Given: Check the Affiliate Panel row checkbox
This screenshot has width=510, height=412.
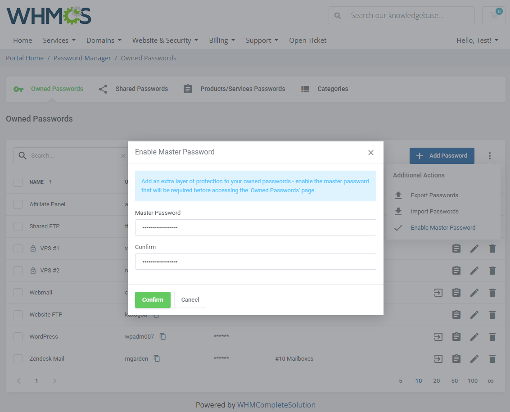Looking at the screenshot, I should [18, 204].
